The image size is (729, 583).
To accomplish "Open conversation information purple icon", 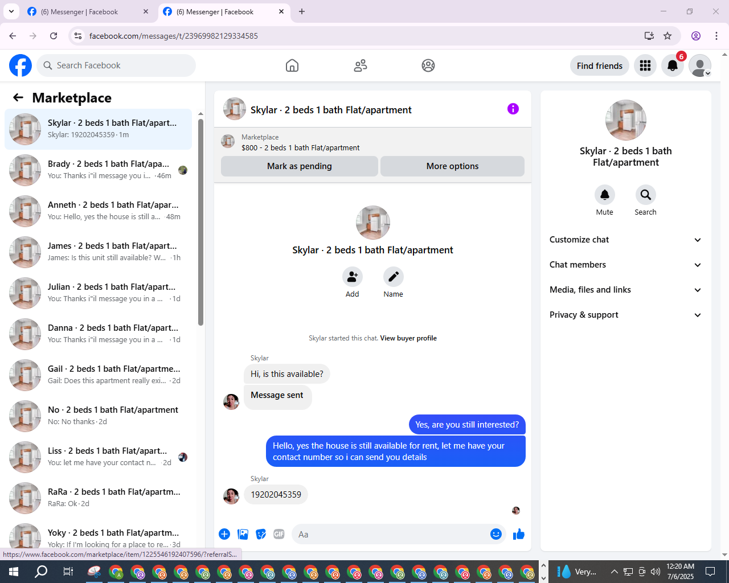I will tap(513, 109).
